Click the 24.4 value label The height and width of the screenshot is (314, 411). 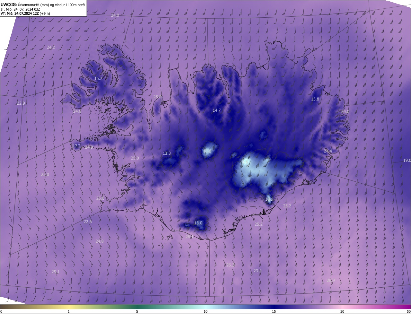point(328,151)
